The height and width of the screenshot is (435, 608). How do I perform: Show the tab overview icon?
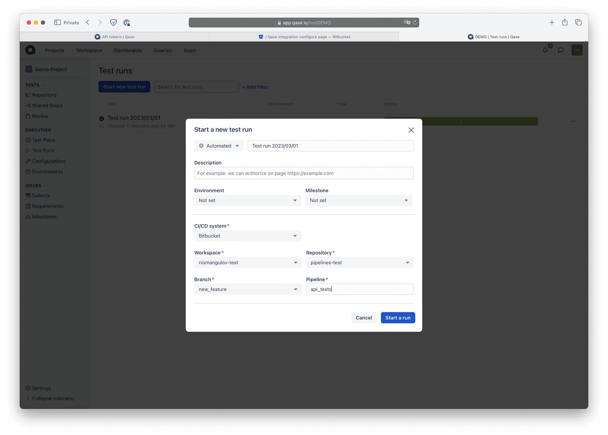(578, 22)
